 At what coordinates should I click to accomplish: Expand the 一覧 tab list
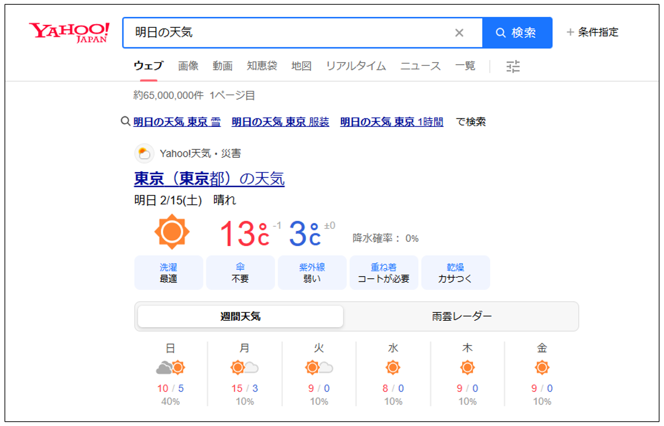pyautogui.click(x=465, y=66)
